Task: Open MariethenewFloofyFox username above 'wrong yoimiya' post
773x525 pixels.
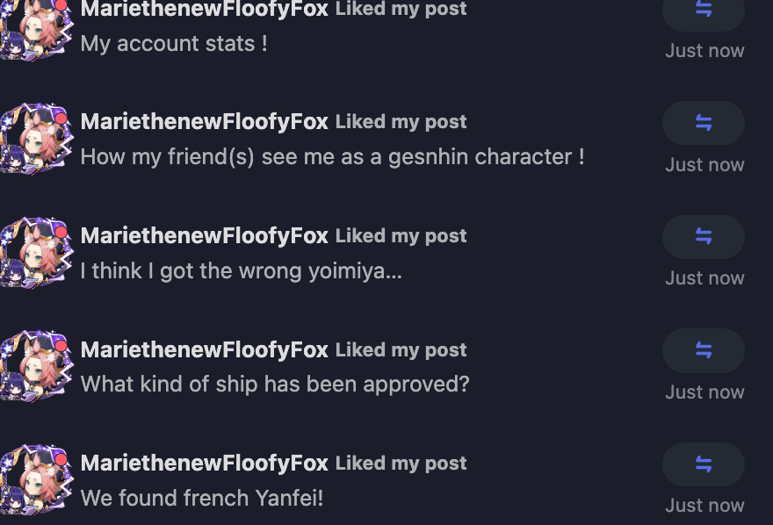Action: click(204, 236)
